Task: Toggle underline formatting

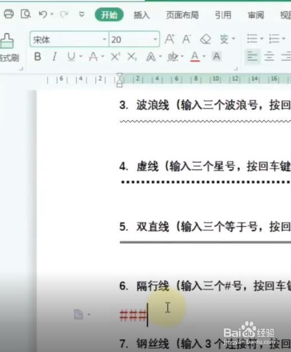Action: click(71, 57)
